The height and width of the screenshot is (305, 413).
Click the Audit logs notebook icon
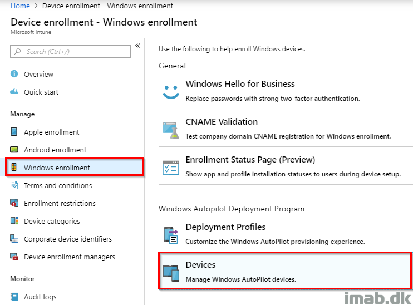point(14,297)
